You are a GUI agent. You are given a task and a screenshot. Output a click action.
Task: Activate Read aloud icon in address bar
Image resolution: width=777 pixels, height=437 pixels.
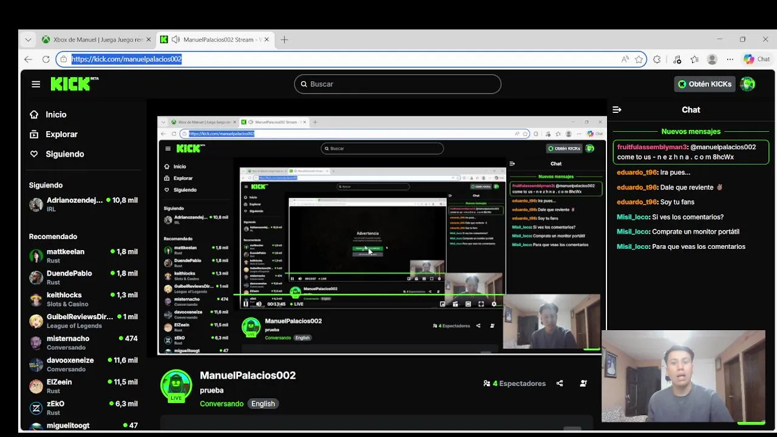(625, 59)
